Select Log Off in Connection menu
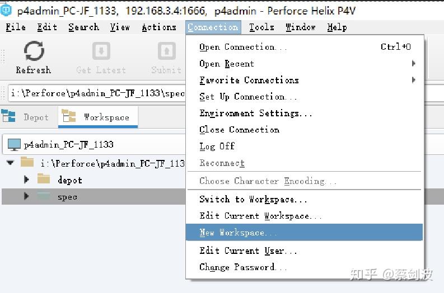The width and height of the screenshot is (444, 293). 217,146
